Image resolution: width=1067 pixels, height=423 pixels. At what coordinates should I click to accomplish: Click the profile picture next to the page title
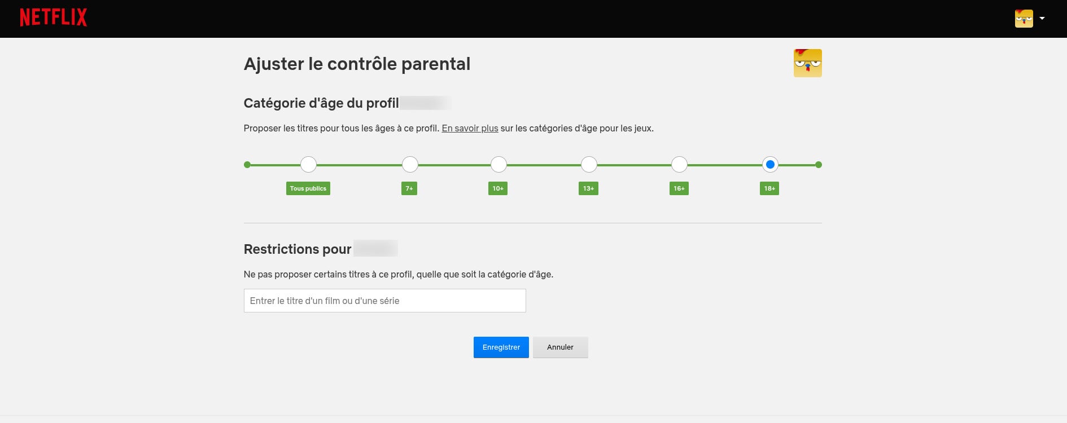(807, 63)
